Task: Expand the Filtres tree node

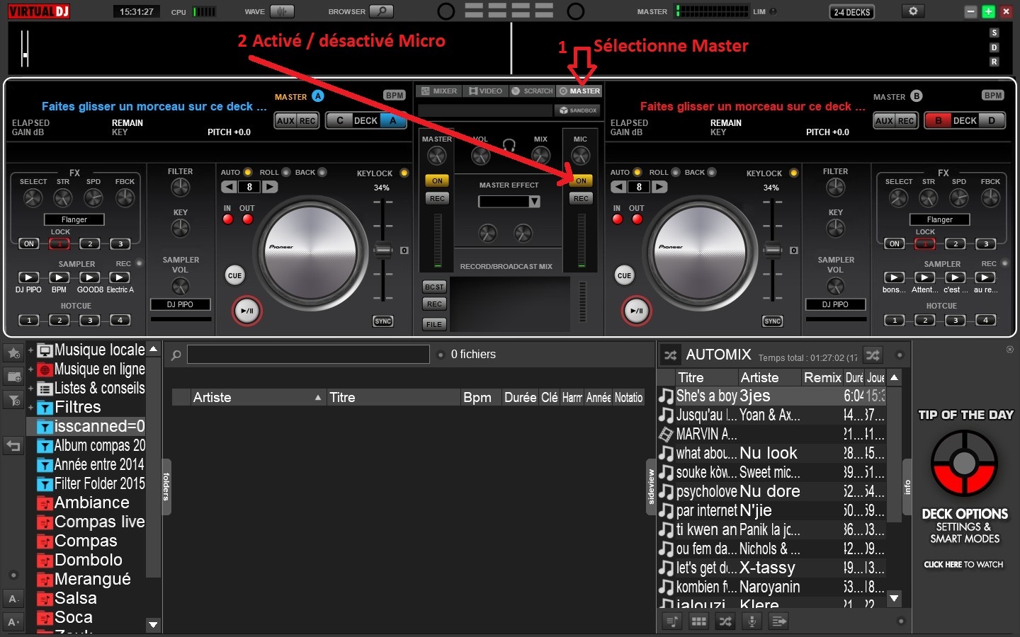Action: pyautogui.click(x=30, y=408)
